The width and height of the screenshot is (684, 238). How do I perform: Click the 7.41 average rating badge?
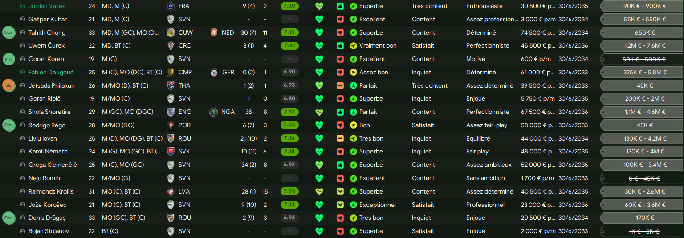[289, 46]
